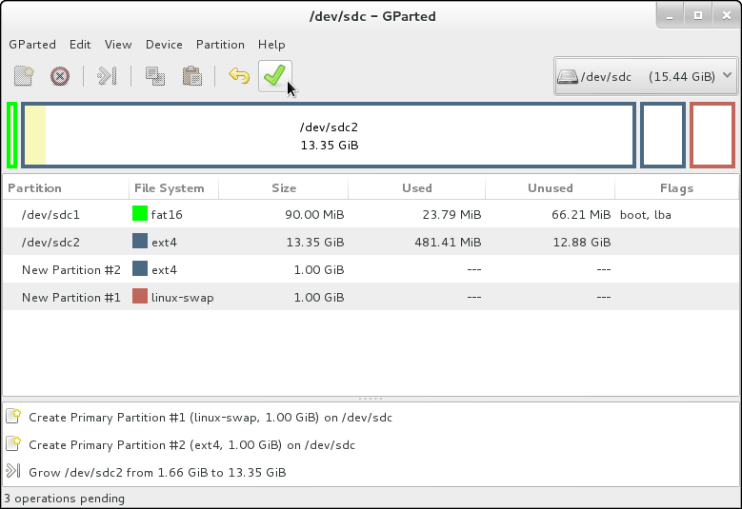Screen dimensions: 742x509
Task: Select the red swap block in disk map
Action: tap(712, 135)
